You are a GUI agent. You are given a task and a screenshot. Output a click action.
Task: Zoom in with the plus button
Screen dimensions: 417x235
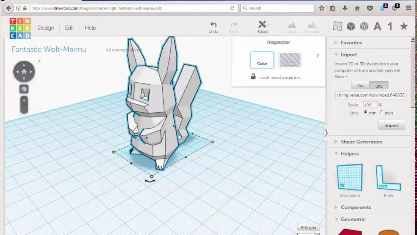[24, 101]
